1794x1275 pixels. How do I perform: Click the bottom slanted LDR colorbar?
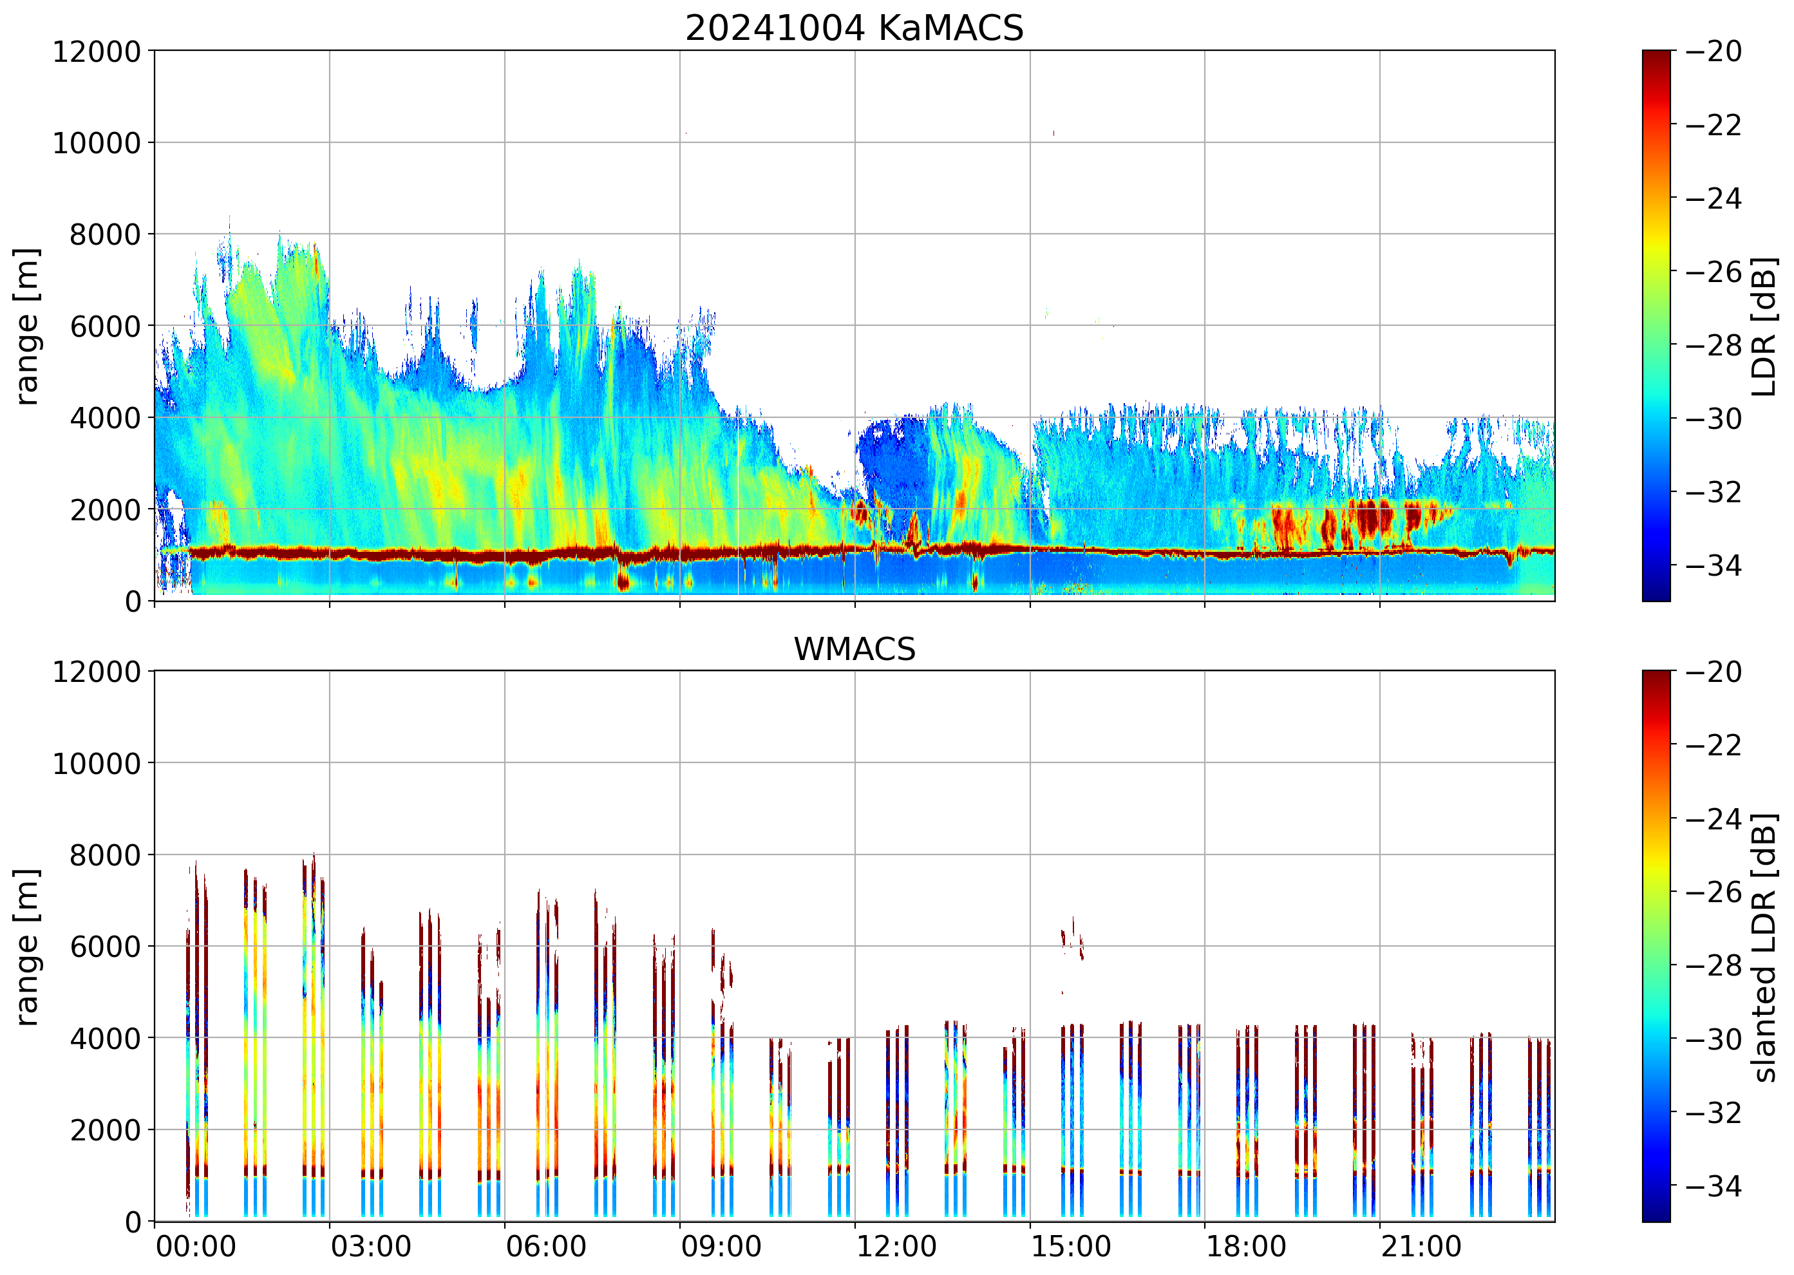point(1656,946)
